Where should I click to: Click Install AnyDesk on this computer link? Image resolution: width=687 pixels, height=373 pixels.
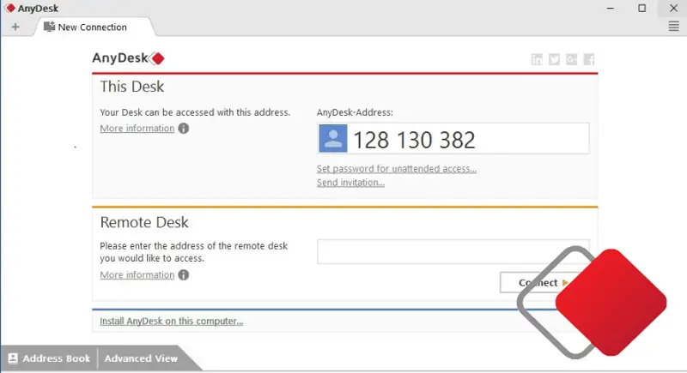tap(171, 322)
